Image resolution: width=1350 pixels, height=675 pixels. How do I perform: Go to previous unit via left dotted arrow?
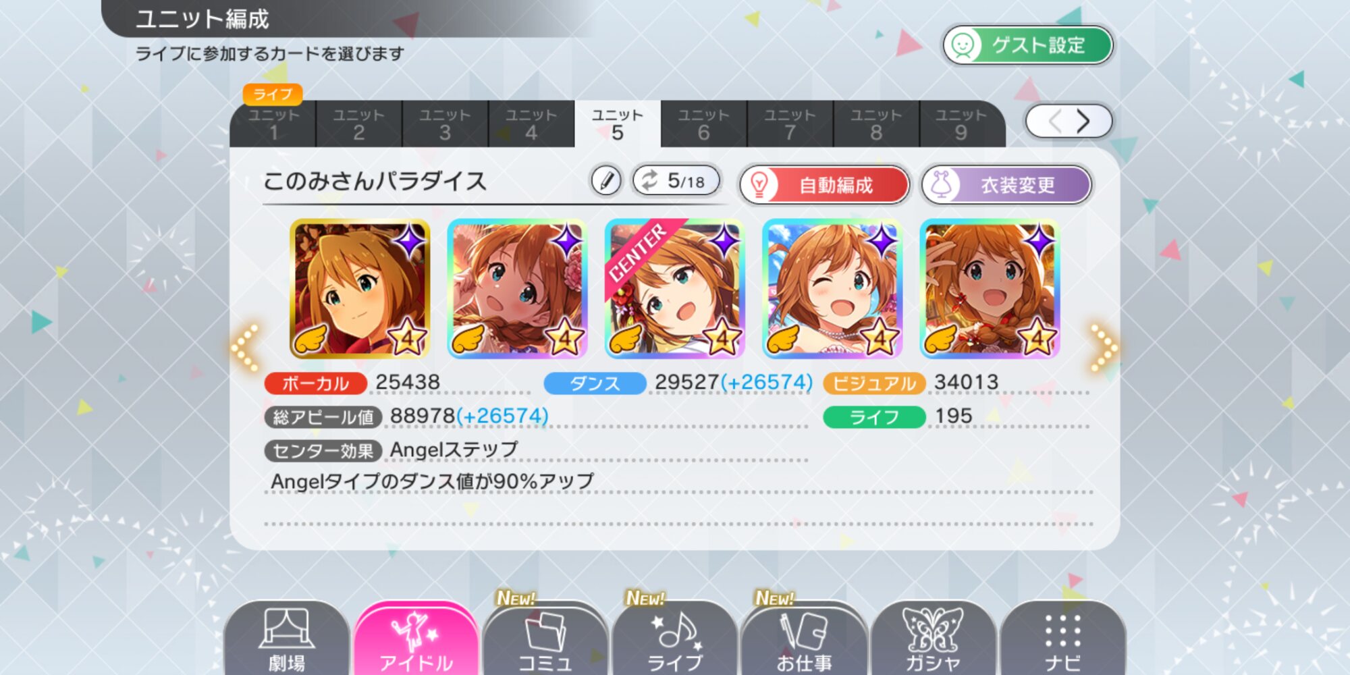pos(246,348)
